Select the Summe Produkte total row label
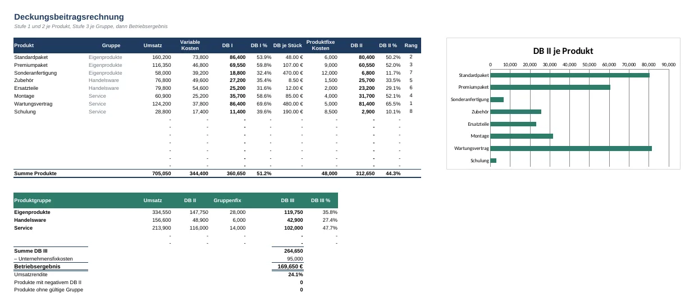694x306 pixels. point(35,173)
